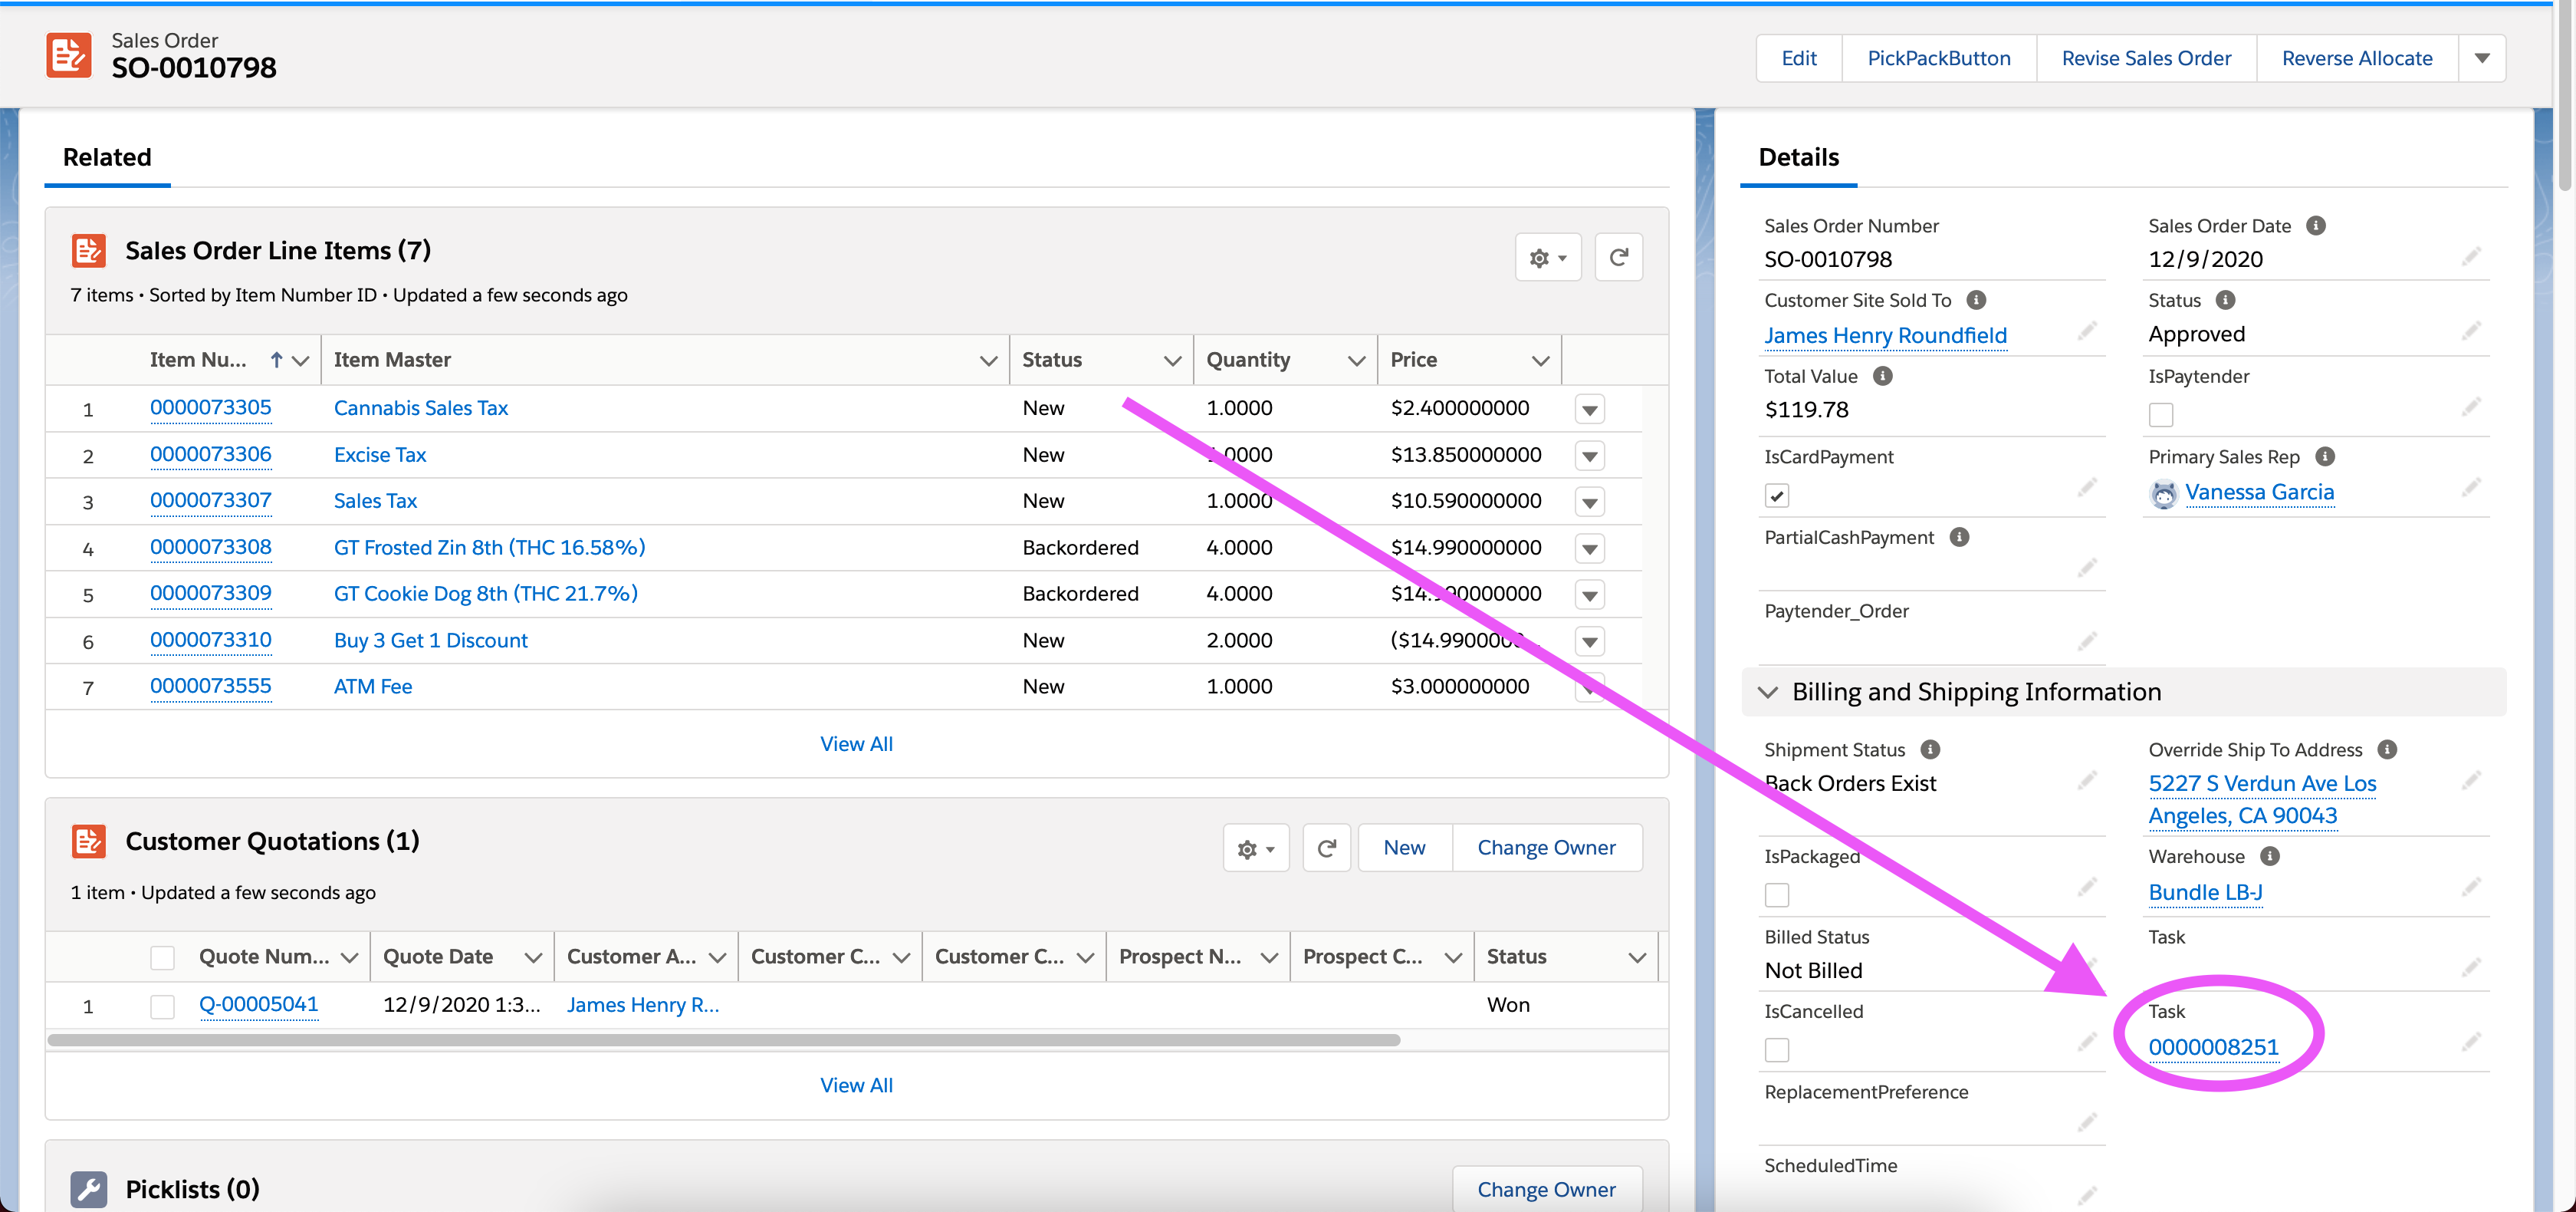Edit the Override Ship To Address pencil icon
Viewport: 2576px width, 1212px height.
(2471, 781)
